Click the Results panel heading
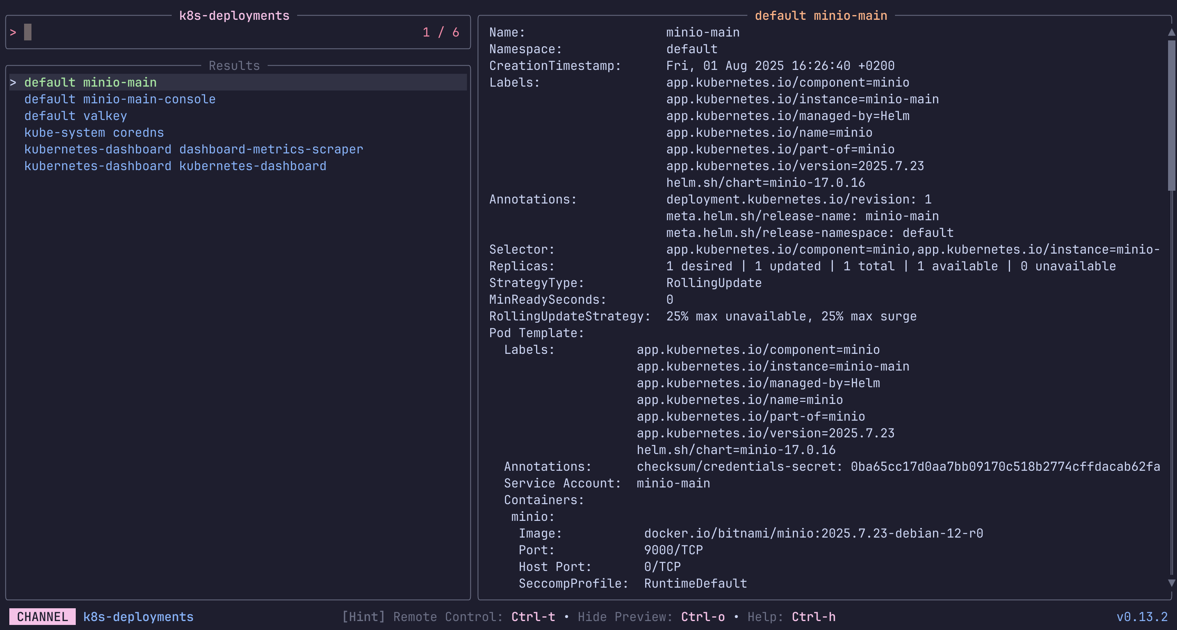 click(234, 66)
